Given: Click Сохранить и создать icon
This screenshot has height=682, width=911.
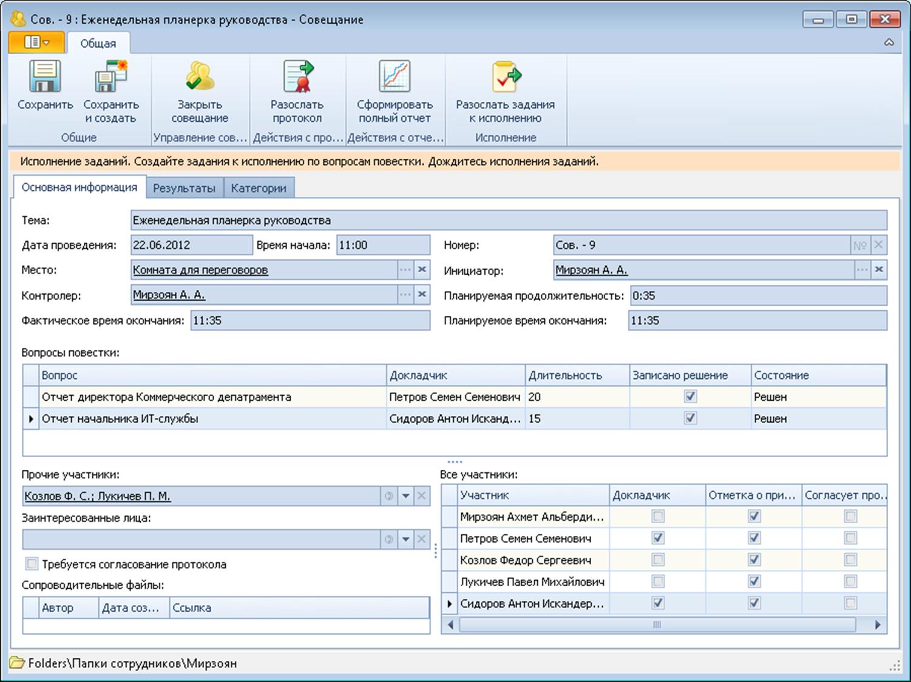Looking at the screenshot, I should tap(111, 77).
